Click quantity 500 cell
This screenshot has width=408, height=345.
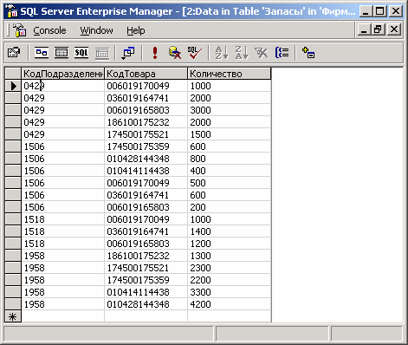pos(230,183)
